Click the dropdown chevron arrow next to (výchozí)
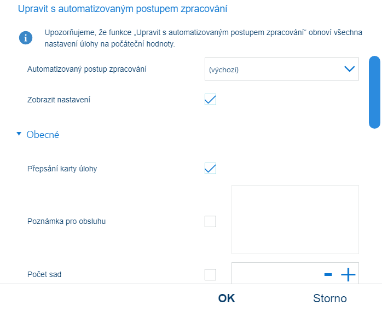The width and height of the screenshot is (382, 311). pyautogui.click(x=349, y=69)
